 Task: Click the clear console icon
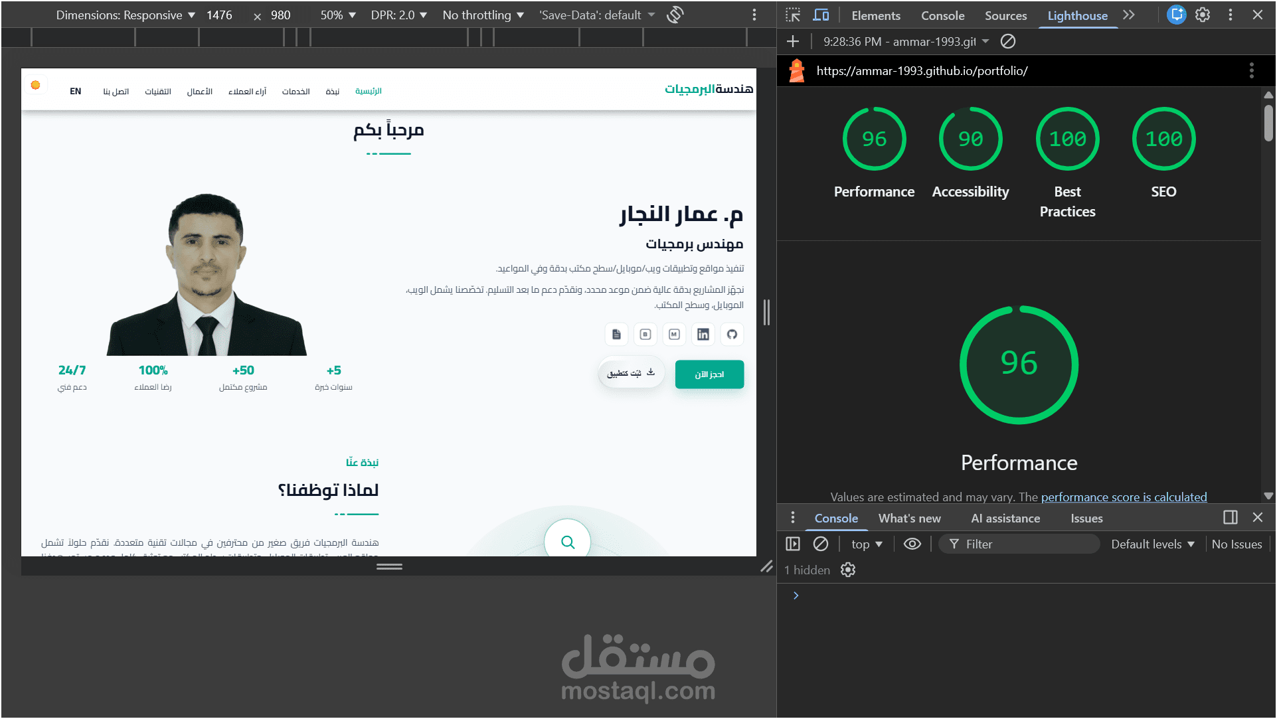pyautogui.click(x=821, y=544)
